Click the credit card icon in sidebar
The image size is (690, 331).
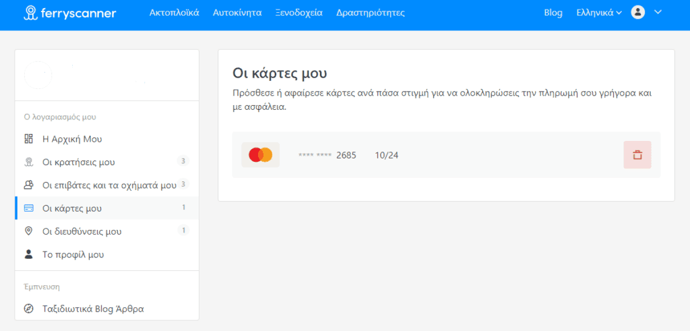(x=28, y=208)
